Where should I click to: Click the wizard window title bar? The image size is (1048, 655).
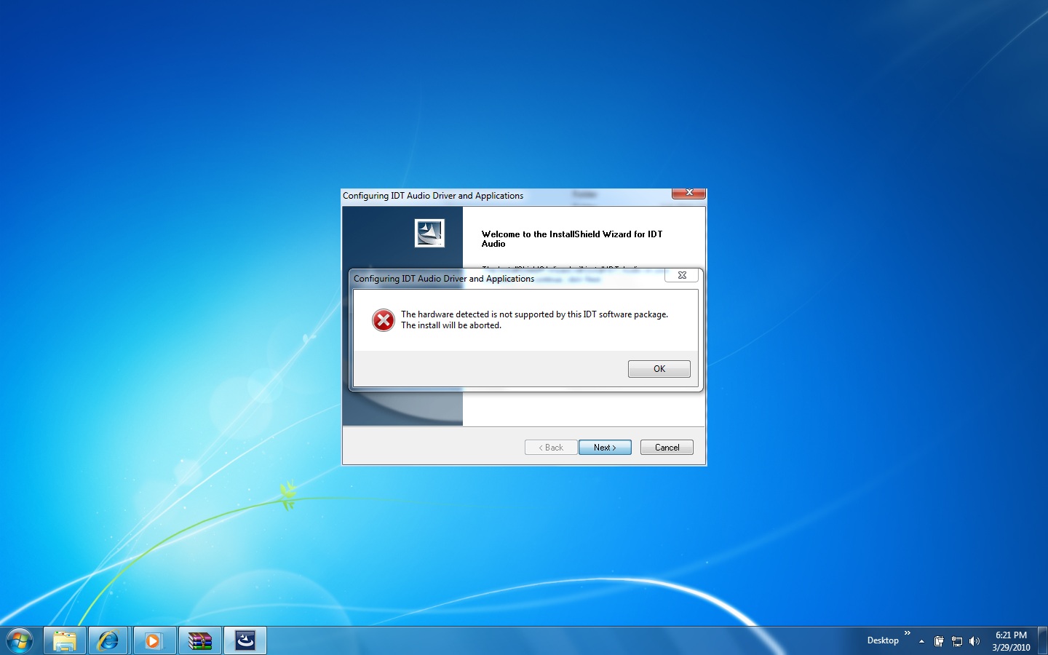coord(506,196)
